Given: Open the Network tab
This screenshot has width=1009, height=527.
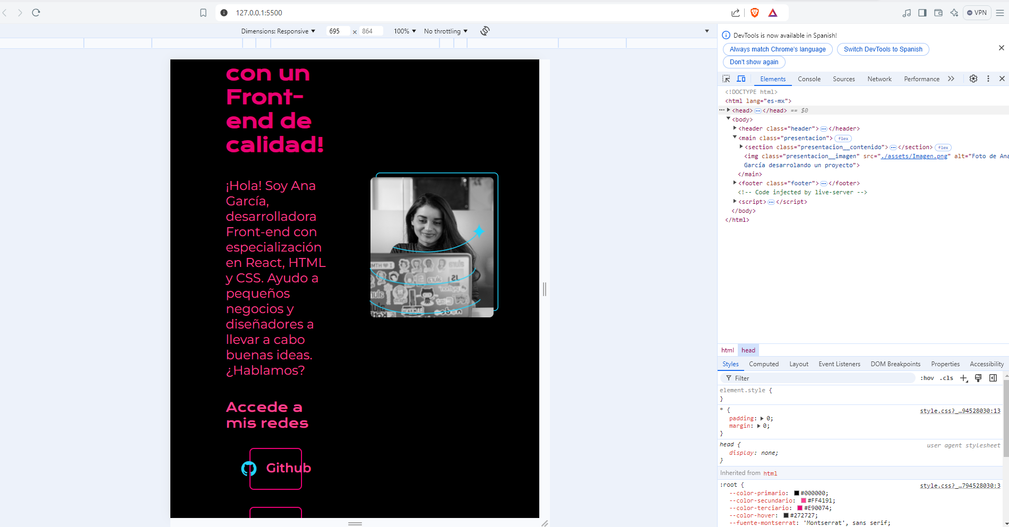Looking at the screenshot, I should (x=879, y=79).
